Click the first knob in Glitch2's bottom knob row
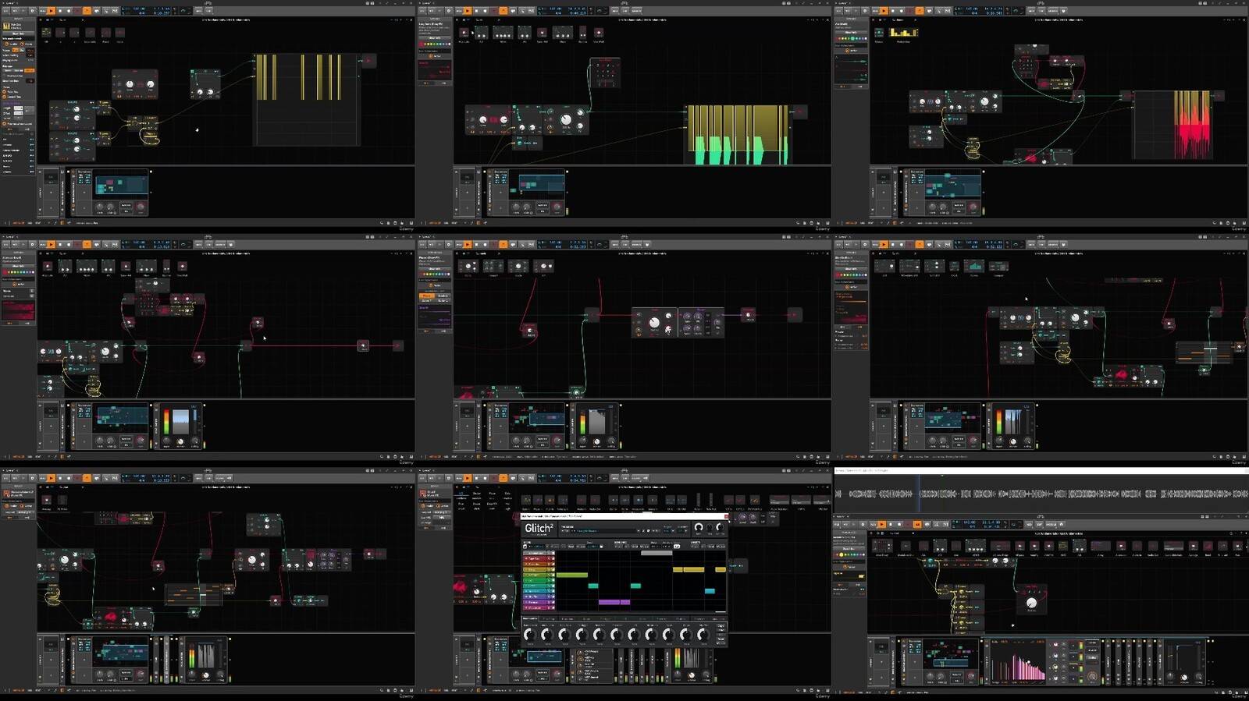1249x701 pixels. coord(530,635)
